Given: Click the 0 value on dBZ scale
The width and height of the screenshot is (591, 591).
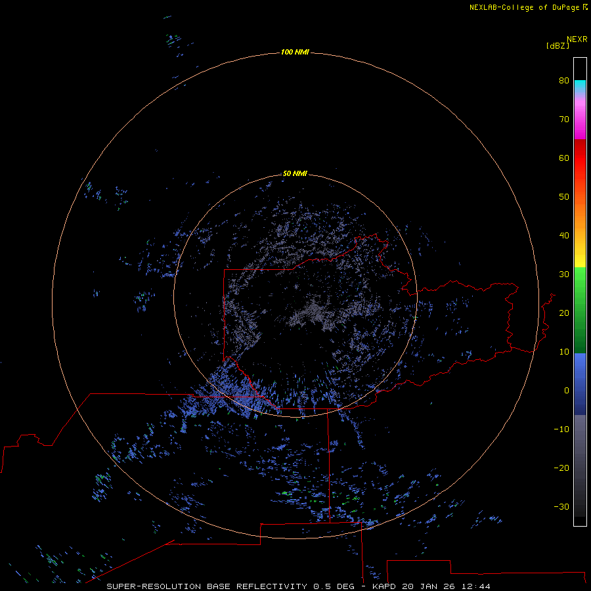Looking at the screenshot, I should 567,391.
